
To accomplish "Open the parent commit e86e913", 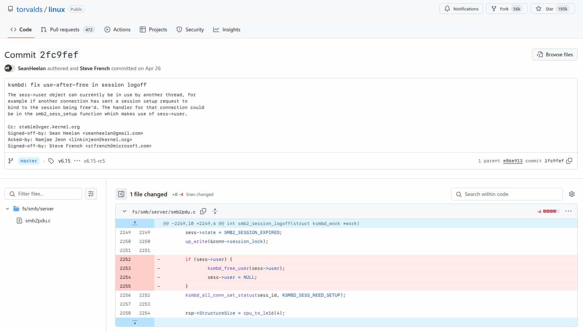I will point(513,161).
